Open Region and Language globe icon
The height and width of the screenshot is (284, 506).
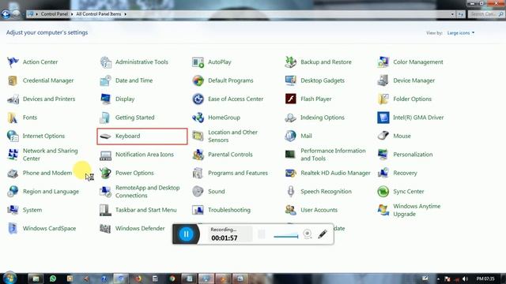pos(13,191)
